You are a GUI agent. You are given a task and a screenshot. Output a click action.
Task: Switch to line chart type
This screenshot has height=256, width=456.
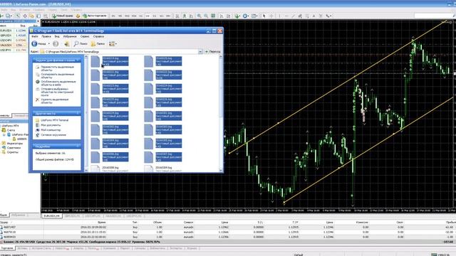[x=191, y=16]
